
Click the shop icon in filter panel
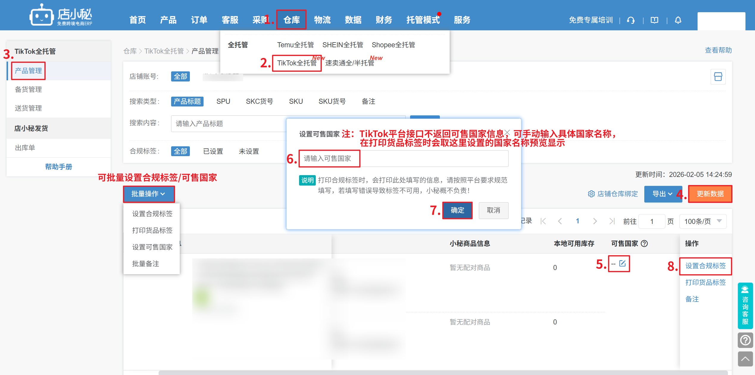point(718,77)
